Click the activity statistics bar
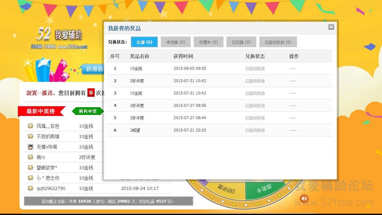This screenshot has width=382, height=215. (108, 201)
